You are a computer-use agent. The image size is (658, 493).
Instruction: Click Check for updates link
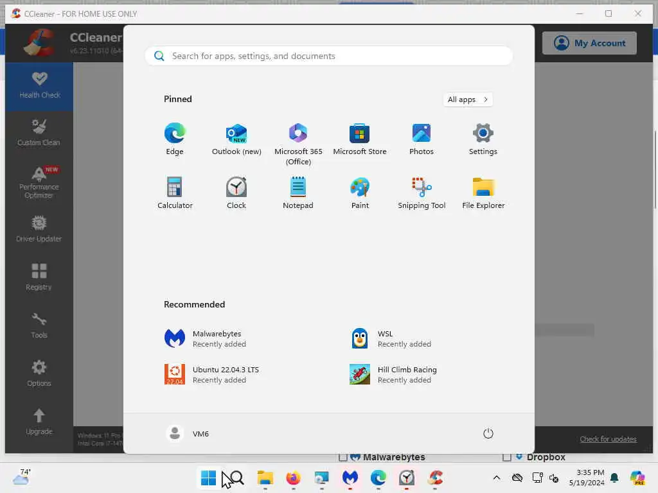pos(608,439)
